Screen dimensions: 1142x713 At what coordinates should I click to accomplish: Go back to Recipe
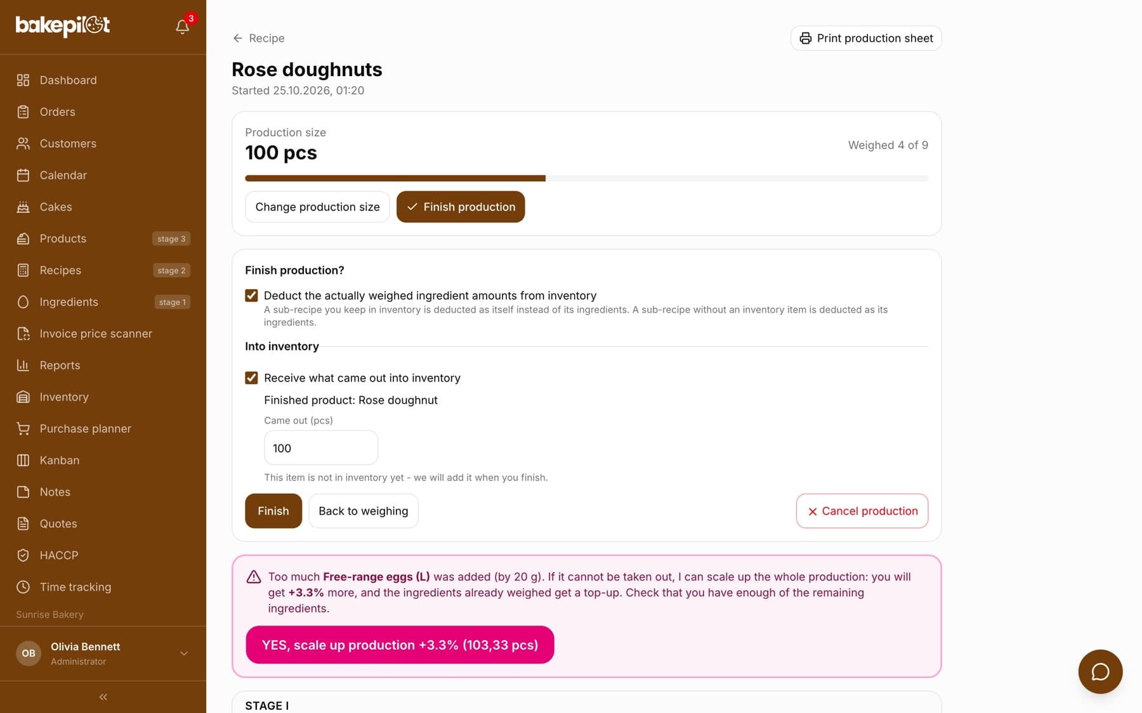point(258,38)
